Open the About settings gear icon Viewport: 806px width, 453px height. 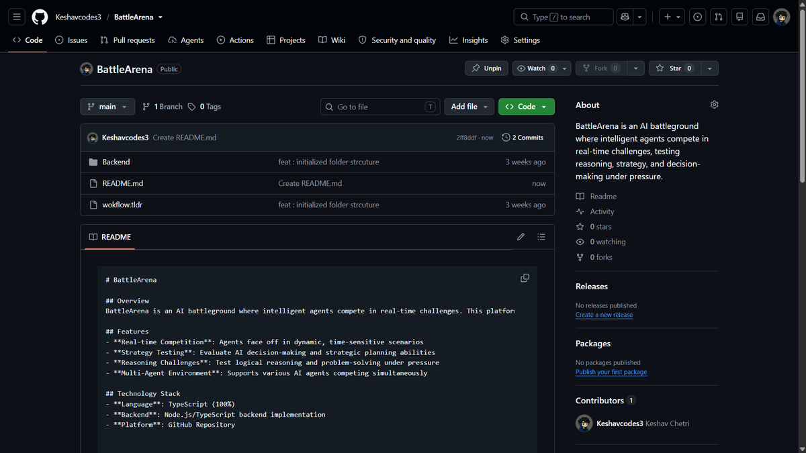click(x=714, y=105)
